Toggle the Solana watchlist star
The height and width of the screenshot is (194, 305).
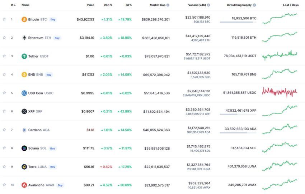[4, 148]
